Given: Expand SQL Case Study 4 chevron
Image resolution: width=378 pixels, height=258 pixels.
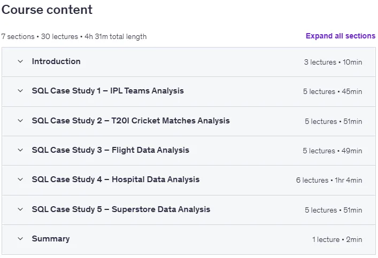Looking at the screenshot, I should (x=20, y=179).
